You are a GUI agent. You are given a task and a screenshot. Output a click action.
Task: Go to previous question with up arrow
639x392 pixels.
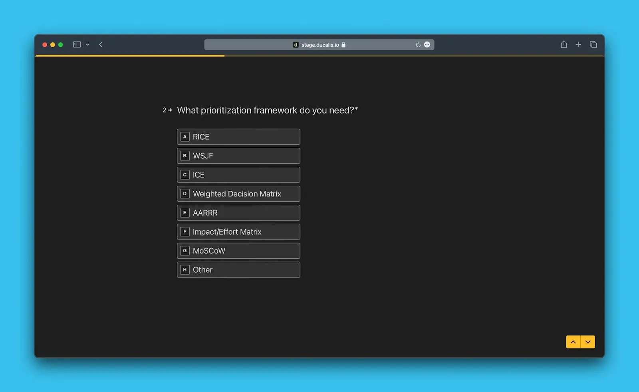pyautogui.click(x=573, y=342)
